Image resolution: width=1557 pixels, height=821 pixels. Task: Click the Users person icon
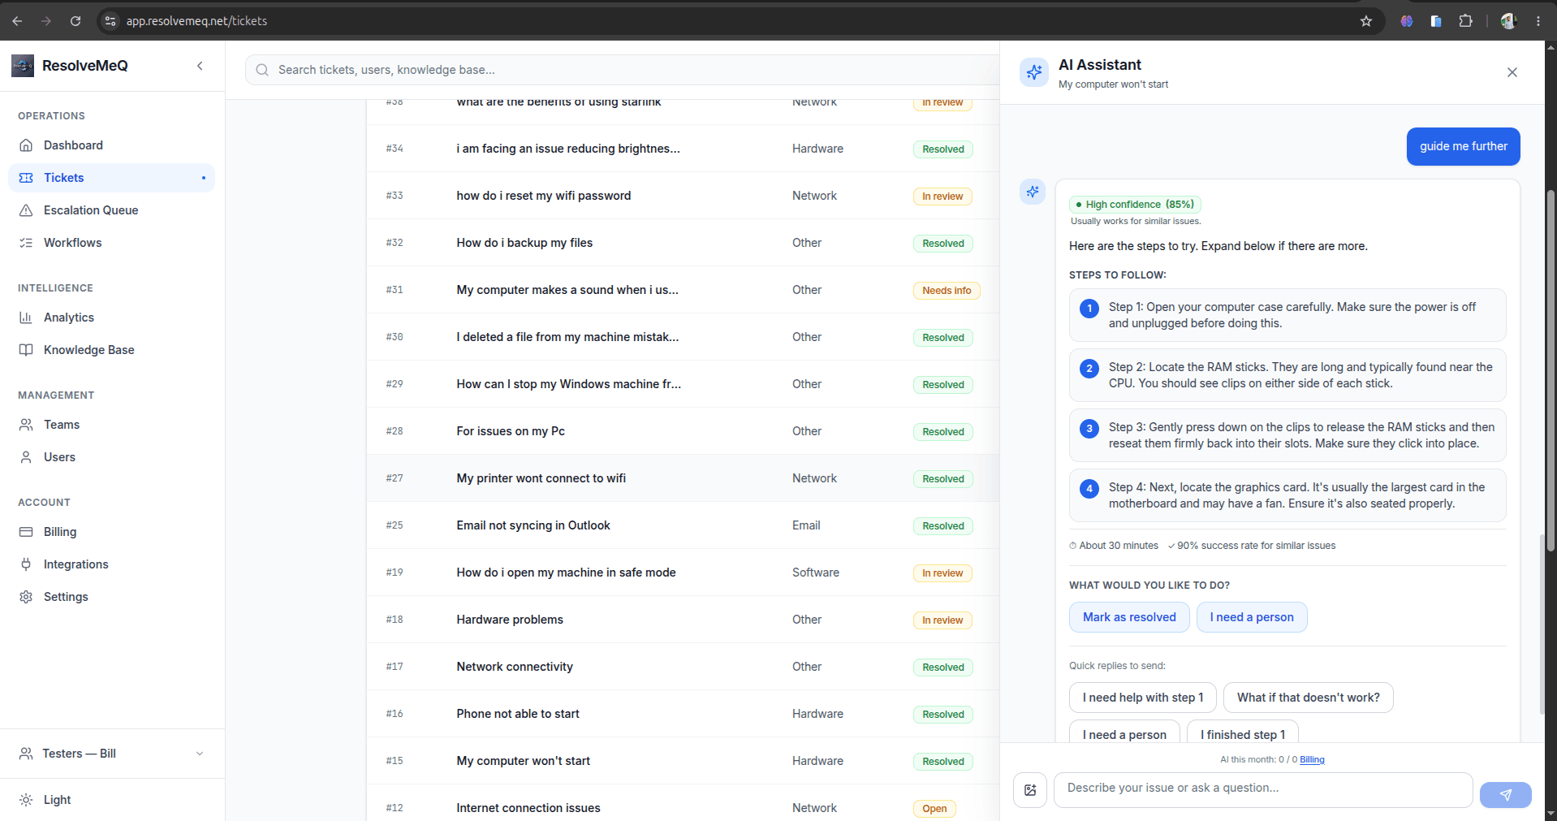click(26, 457)
